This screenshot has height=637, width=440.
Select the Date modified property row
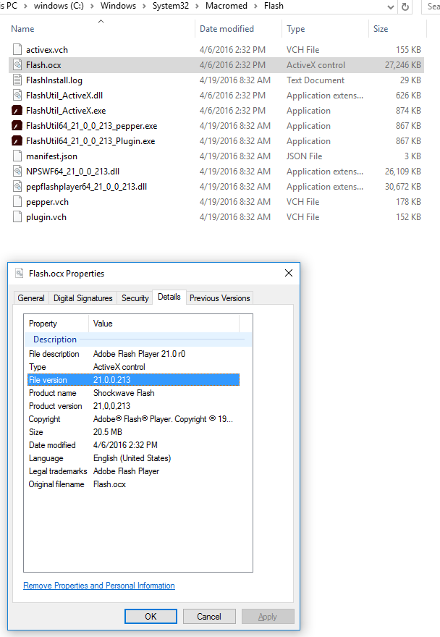coord(133,445)
